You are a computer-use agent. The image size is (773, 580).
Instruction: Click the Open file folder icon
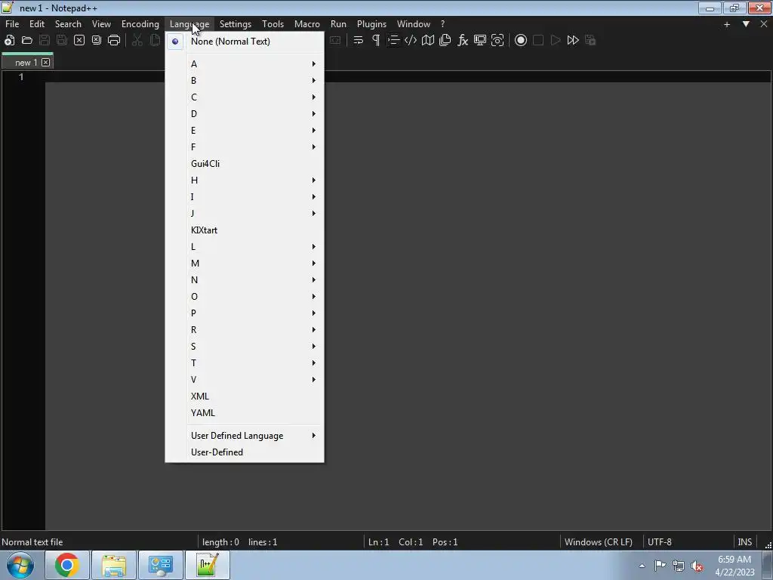pyautogui.click(x=27, y=41)
